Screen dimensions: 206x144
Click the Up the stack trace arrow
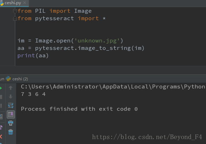pyautogui.click(x=11, y=88)
